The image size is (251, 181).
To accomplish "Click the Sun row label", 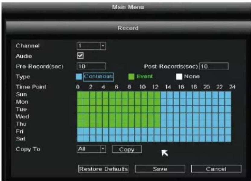I will [x=21, y=94].
